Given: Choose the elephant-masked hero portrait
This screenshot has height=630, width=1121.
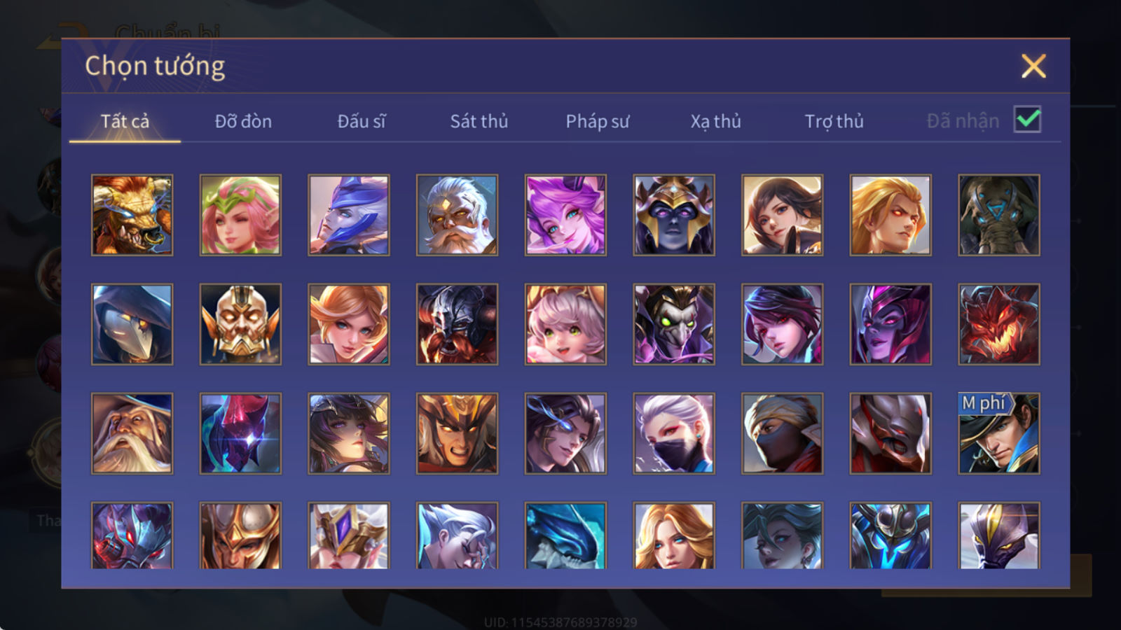Looking at the screenshot, I should pos(999,215).
